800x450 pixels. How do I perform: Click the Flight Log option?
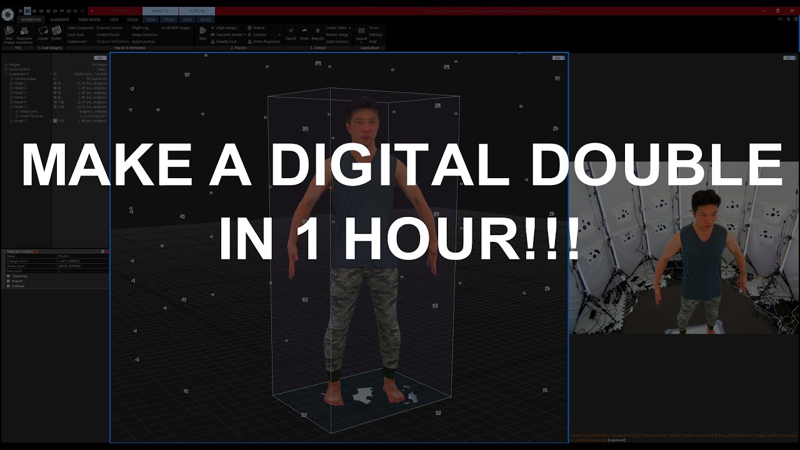pyautogui.click(x=141, y=28)
